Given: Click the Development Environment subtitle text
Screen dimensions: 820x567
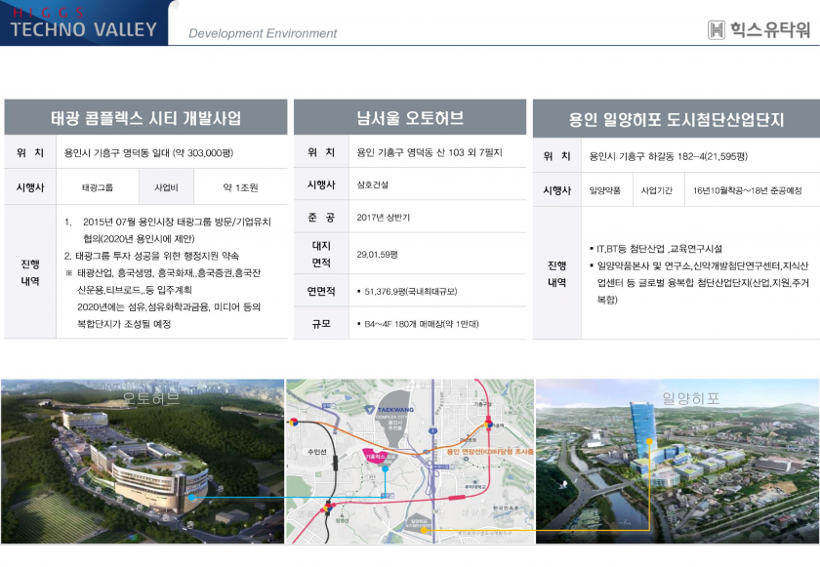Looking at the screenshot, I should tap(263, 34).
